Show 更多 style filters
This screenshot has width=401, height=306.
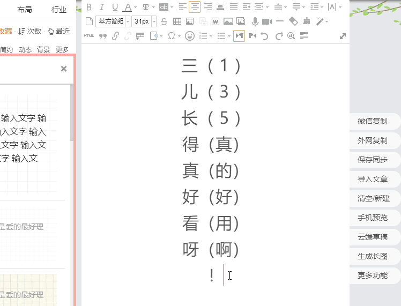coord(62,49)
